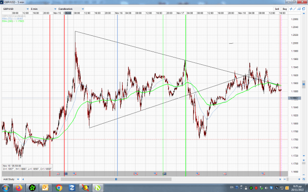Click the EMA (200) indicator label
The image size is (308, 192).
pyautogui.click(x=13, y=21)
